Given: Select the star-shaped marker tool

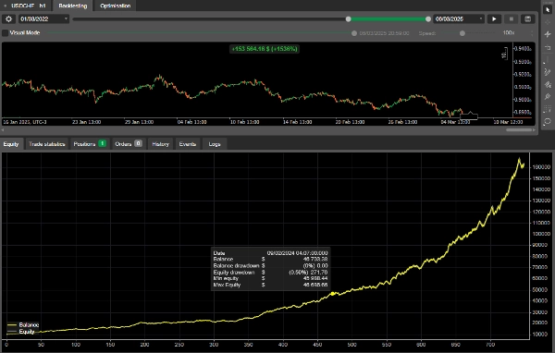Looking at the screenshot, I should [x=548, y=34].
